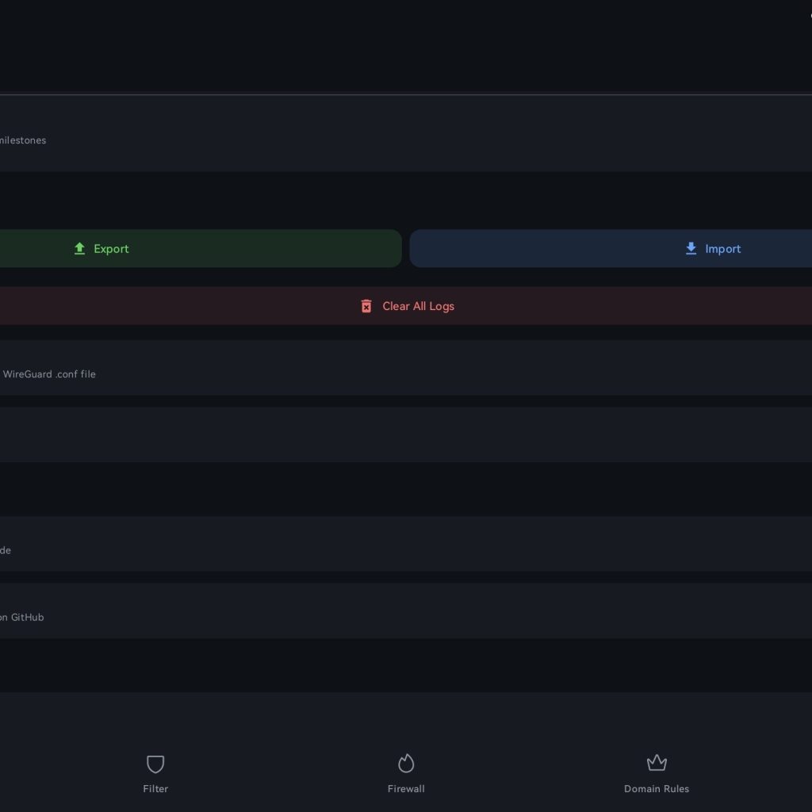
Task: Open the Domain Rules tab label
Action: (657, 789)
